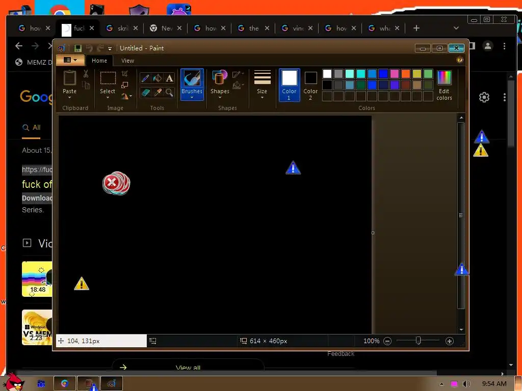Click the Paint vertical scrollbar grip

pos(461,215)
